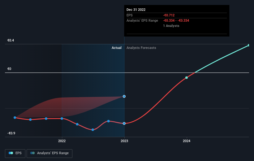Select the Dec 31 2022 EPS data point
The height and width of the screenshot is (161, 254).
tap(124, 124)
